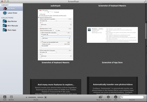This screenshot has height=102, width=147.
Task: Click the audiohijack shot label
Action: coord(56,6)
